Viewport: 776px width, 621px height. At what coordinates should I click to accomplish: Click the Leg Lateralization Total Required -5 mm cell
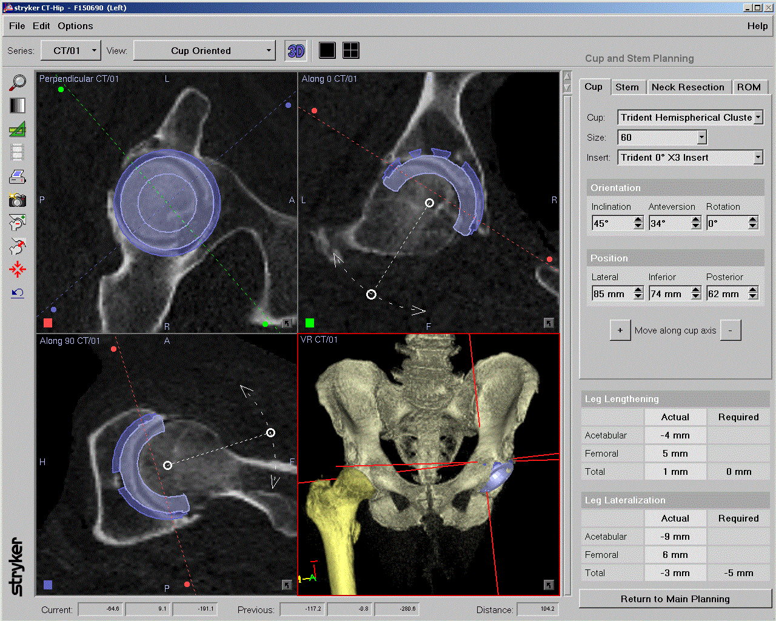click(738, 573)
